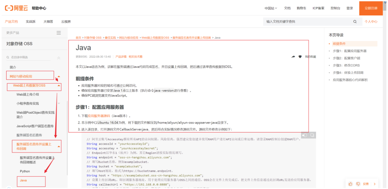Image resolution: width=388 pixels, height=189 pixels.
Task: Select 服务端签名后直传 tree item
Action: point(29,135)
